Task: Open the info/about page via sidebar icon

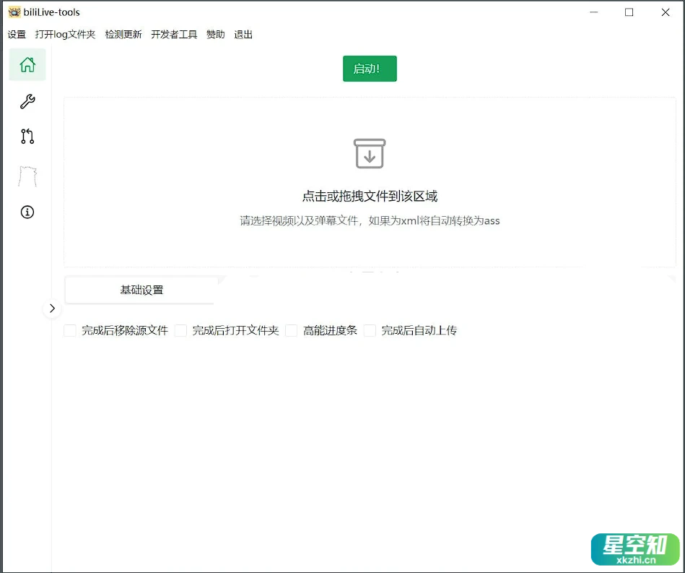Action: (27, 212)
